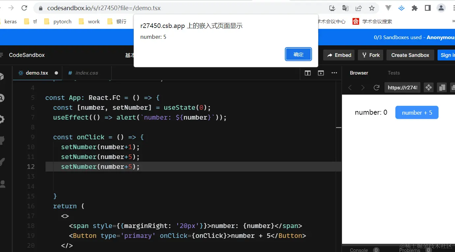Click the overlapping-pages icon beside the preview URL

[x=442, y=87]
